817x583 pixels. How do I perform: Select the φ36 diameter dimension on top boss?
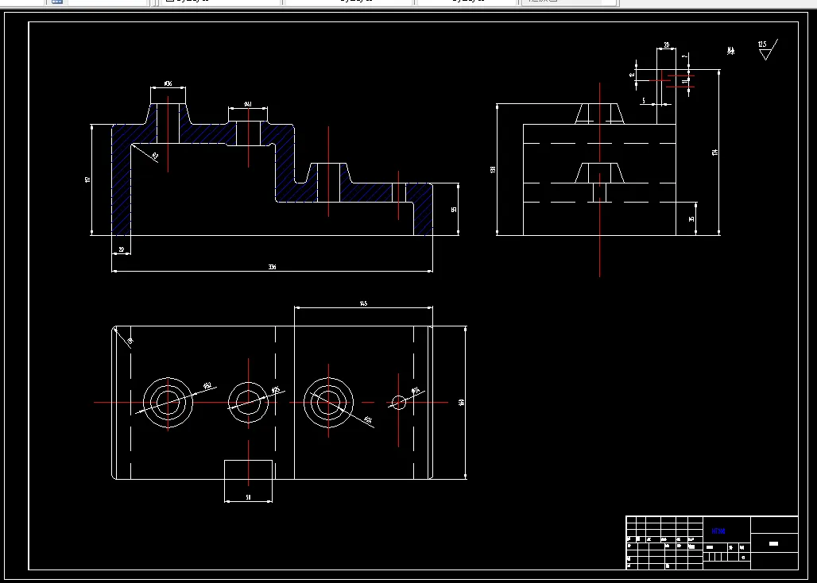click(x=168, y=84)
